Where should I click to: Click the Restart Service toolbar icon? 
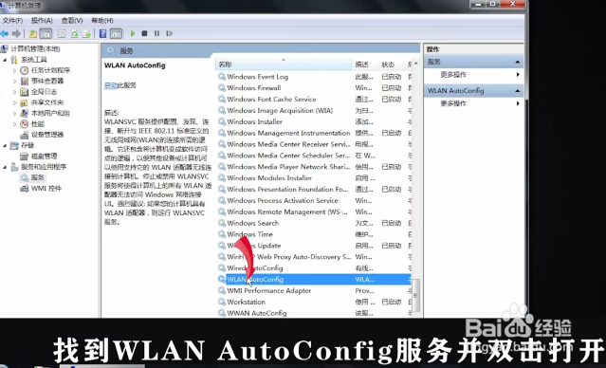click(169, 33)
